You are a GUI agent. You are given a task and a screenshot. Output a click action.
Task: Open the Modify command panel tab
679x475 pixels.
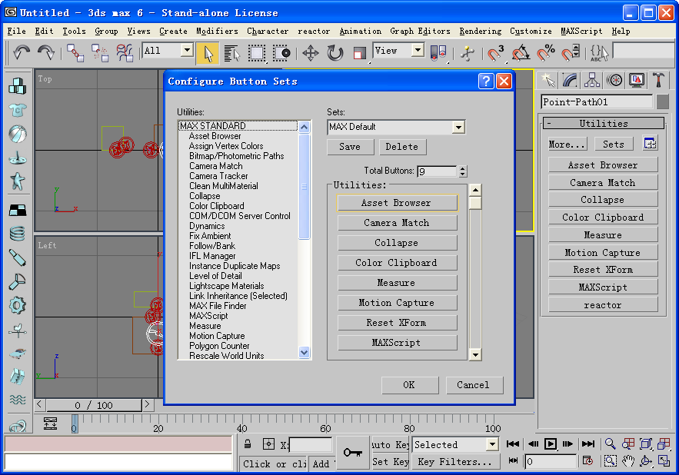[x=570, y=80]
